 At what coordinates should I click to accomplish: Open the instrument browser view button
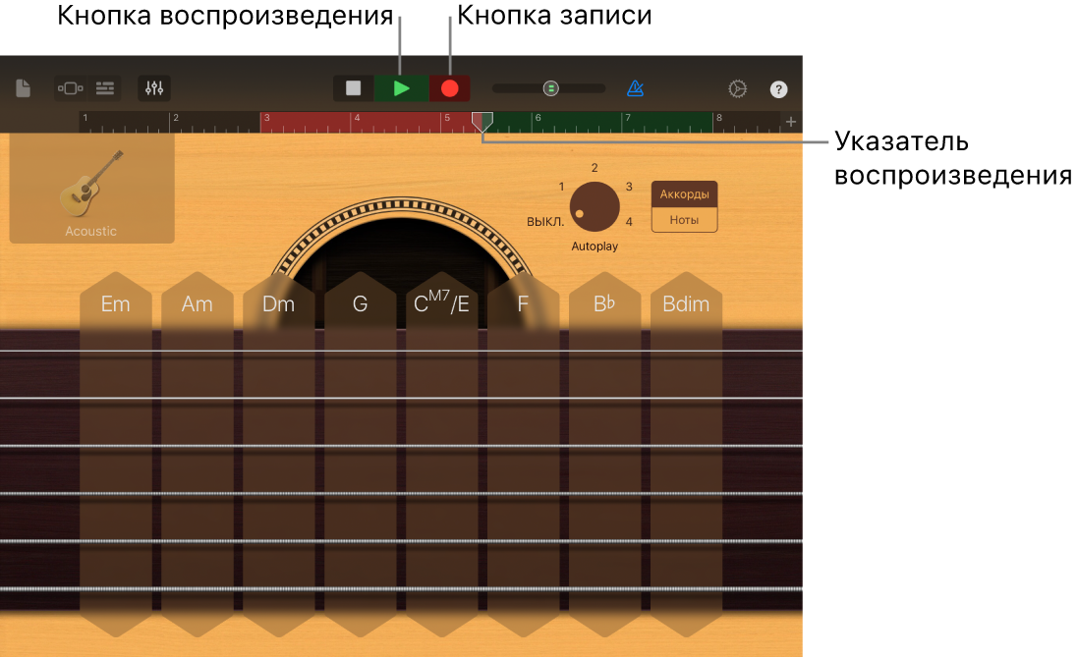71,88
